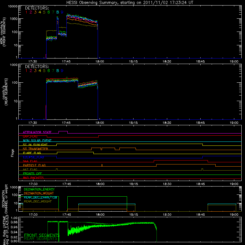This screenshot has height=245, width=245.
Task: Click the 18:30 tick under rear segments plot
Action: tap(167, 123)
